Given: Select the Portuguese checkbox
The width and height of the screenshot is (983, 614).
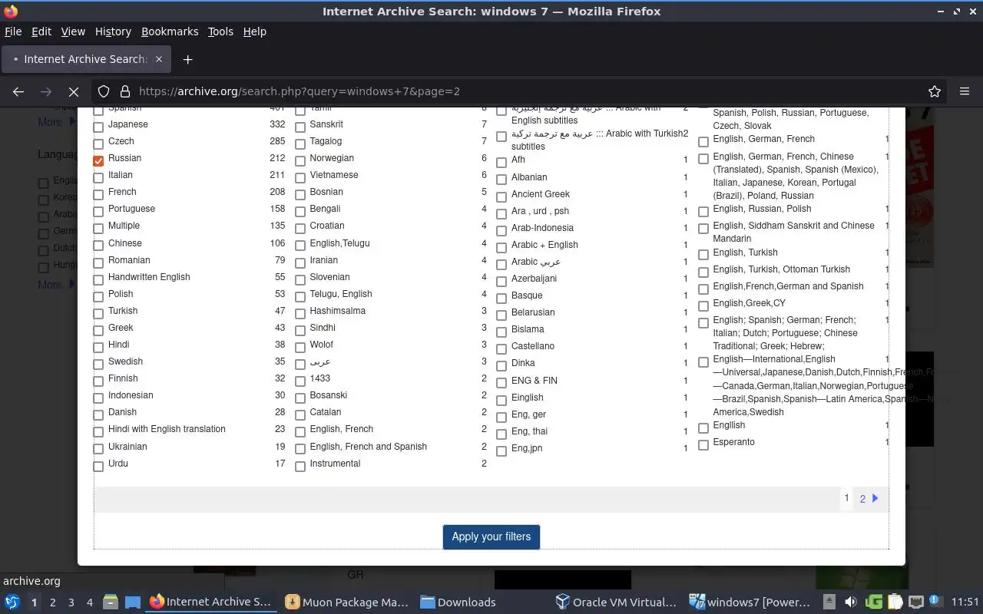Looking at the screenshot, I should [x=98, y=211].
